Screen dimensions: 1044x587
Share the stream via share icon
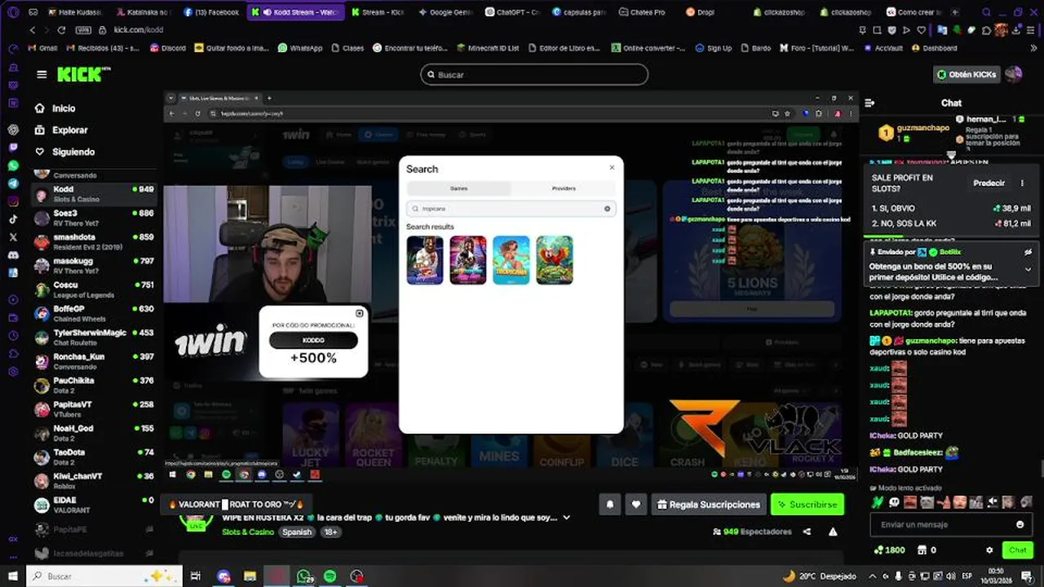tap(807, 532)
